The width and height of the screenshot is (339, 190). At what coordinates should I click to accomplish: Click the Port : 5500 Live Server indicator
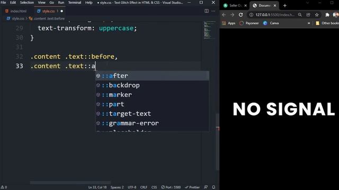(x=171, y=187)
